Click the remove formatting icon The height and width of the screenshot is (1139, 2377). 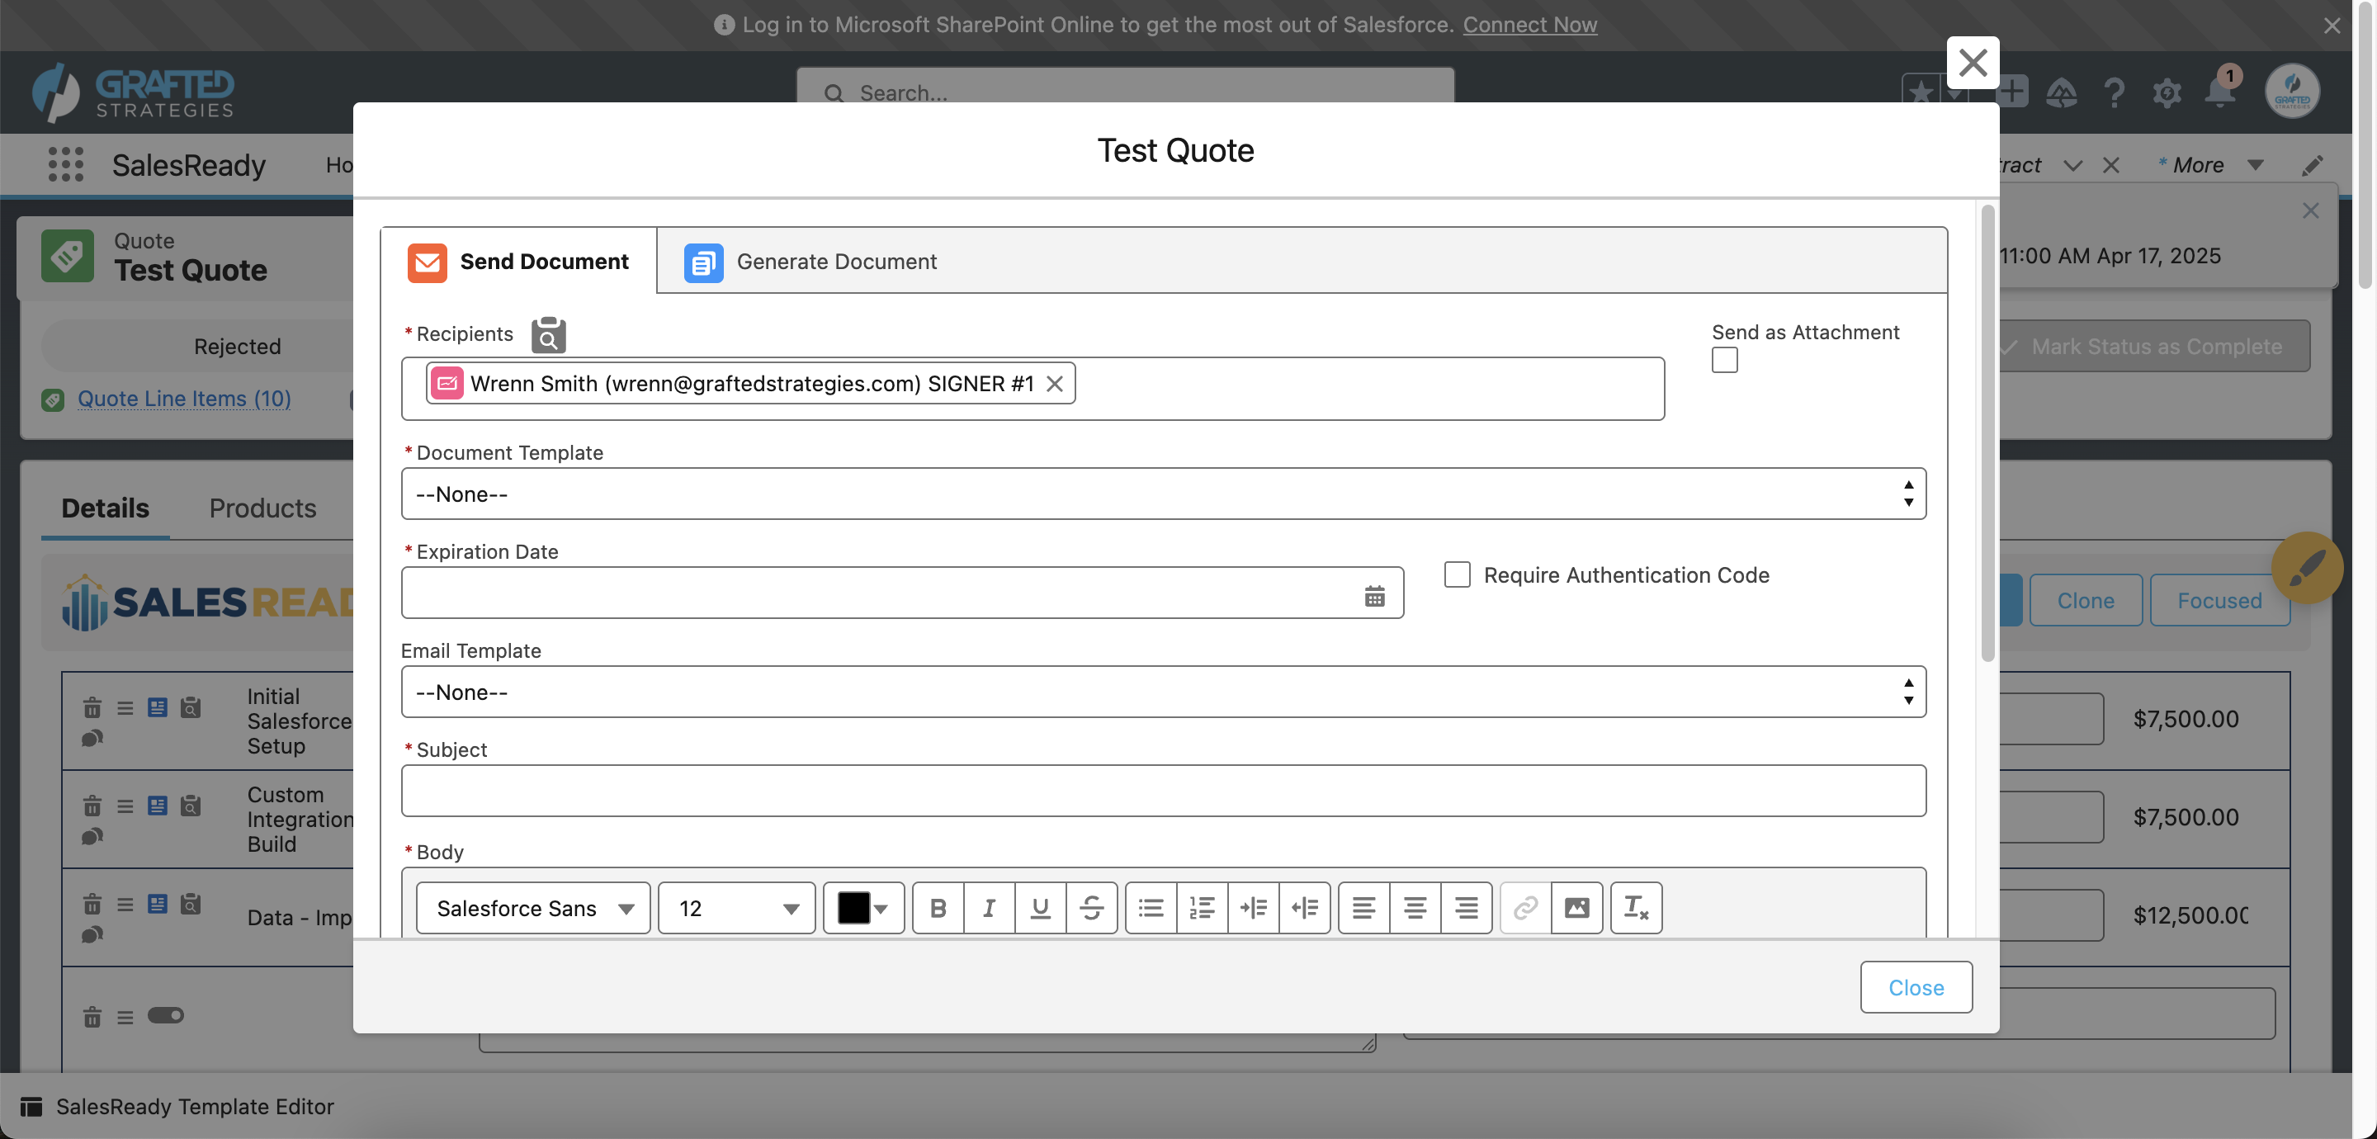pyautogui.click(x=1635, y=908)
